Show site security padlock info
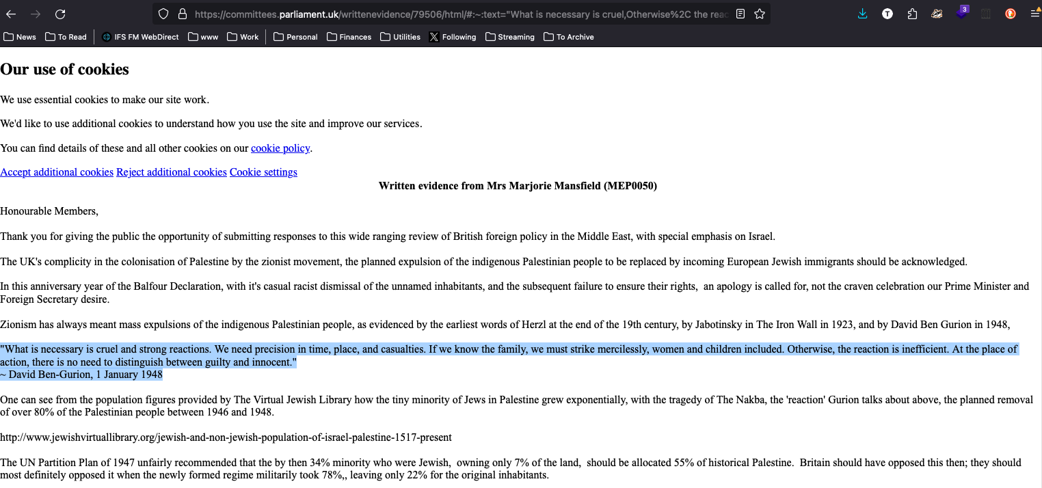Screen dimensions: 1042x488 pos(182,14)
